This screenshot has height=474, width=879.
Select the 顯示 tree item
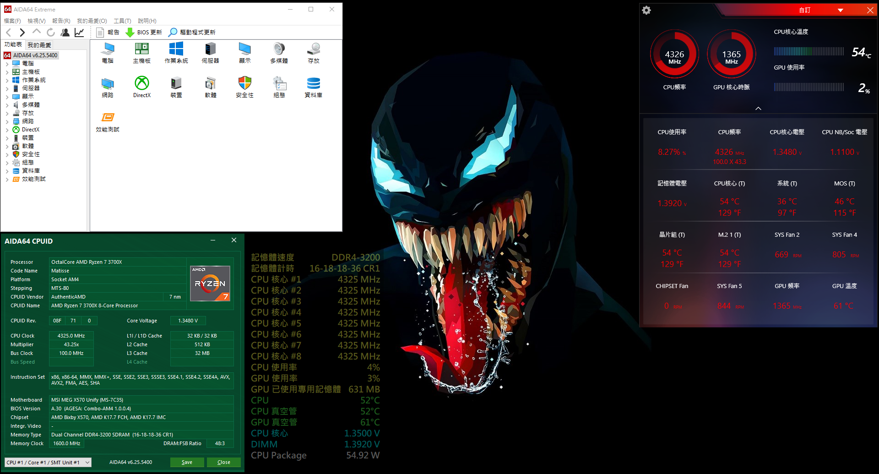[x=27, y=97]
